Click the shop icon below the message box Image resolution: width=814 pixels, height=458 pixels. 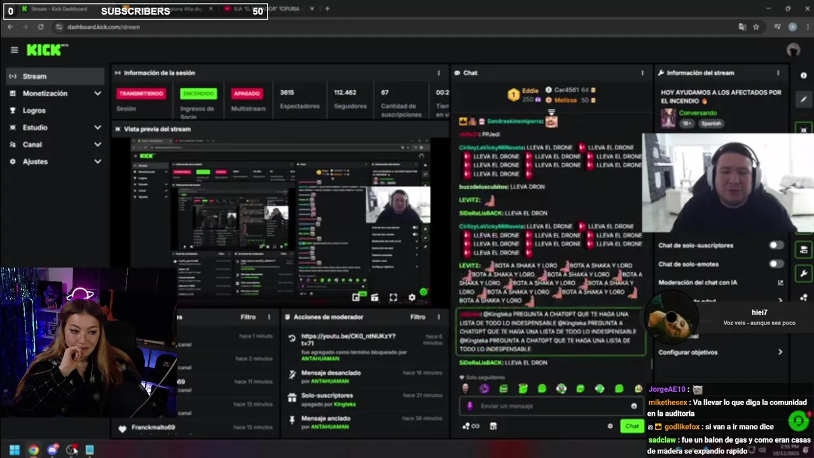click(x=493, y=426)
